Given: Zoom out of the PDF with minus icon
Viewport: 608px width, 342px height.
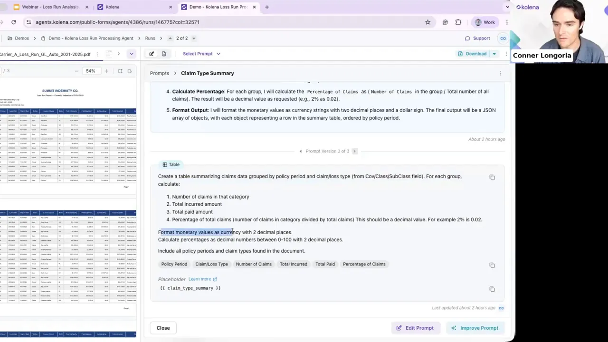Looking at the screenshot, I should 76,71.
